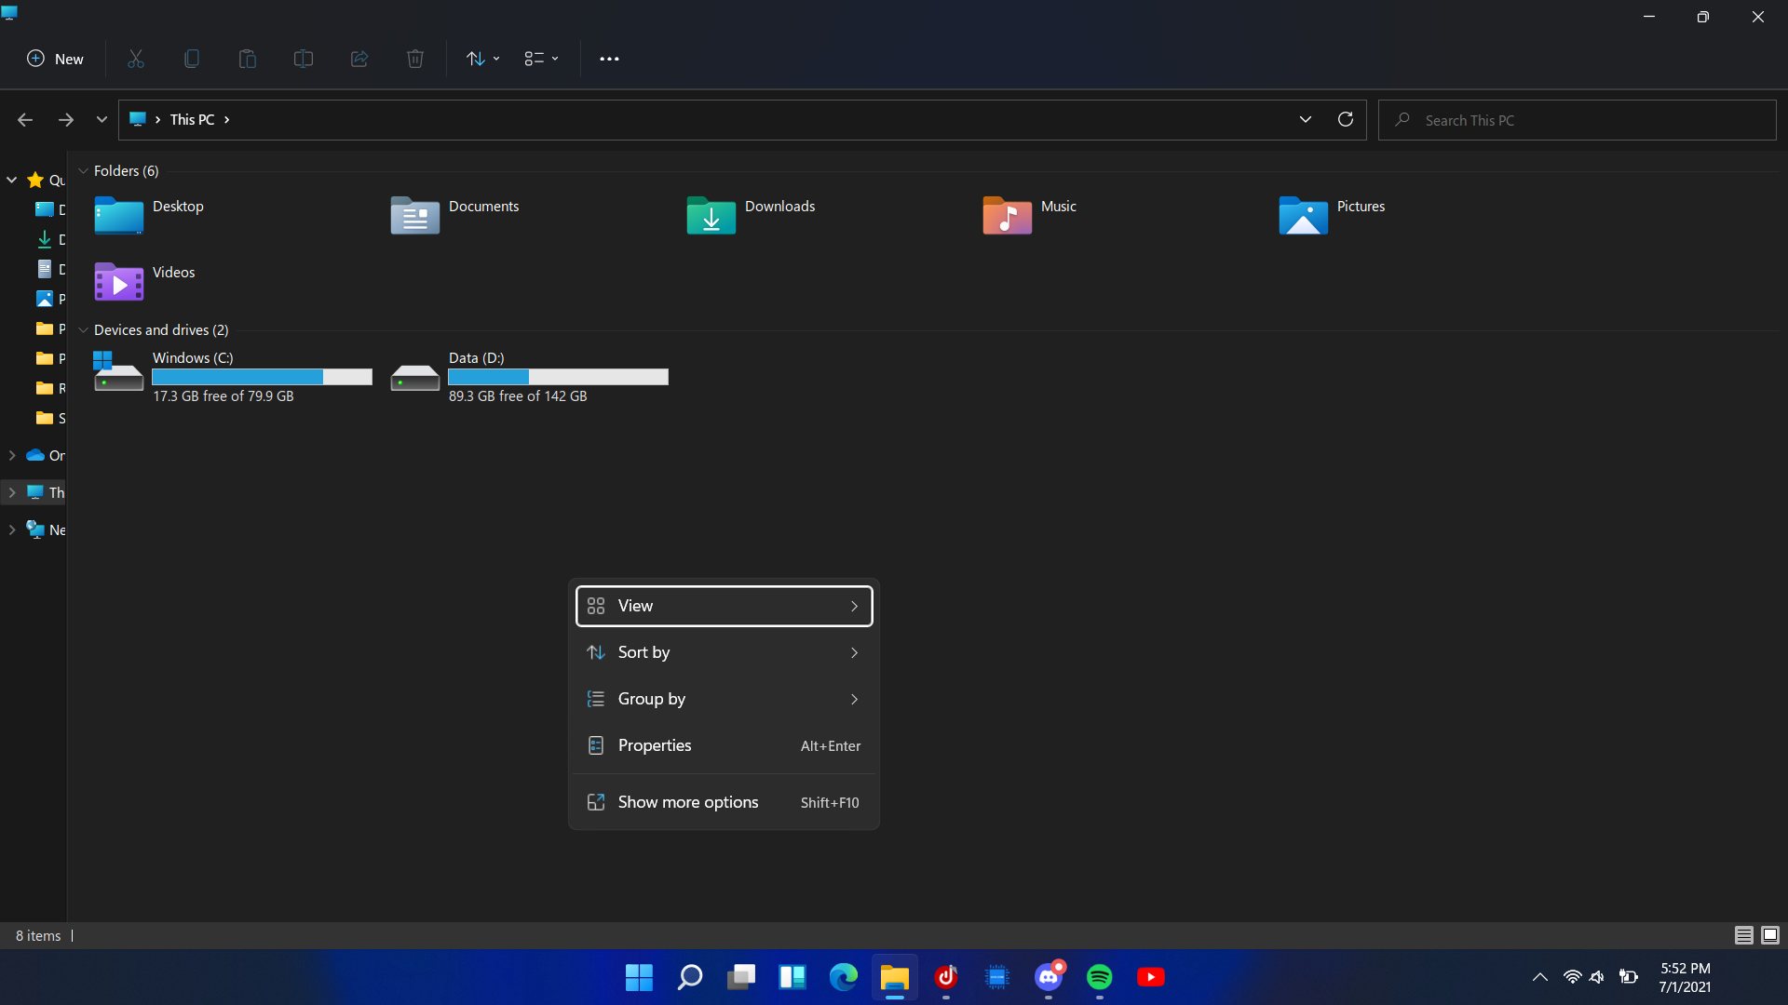Open the Sort by submenu
The image size is (1788, 1005).
(724, 652)
